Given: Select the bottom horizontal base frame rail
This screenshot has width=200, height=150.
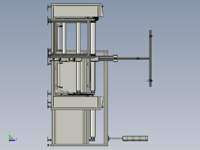Looking at the screenshot, I should pos(80,145).
